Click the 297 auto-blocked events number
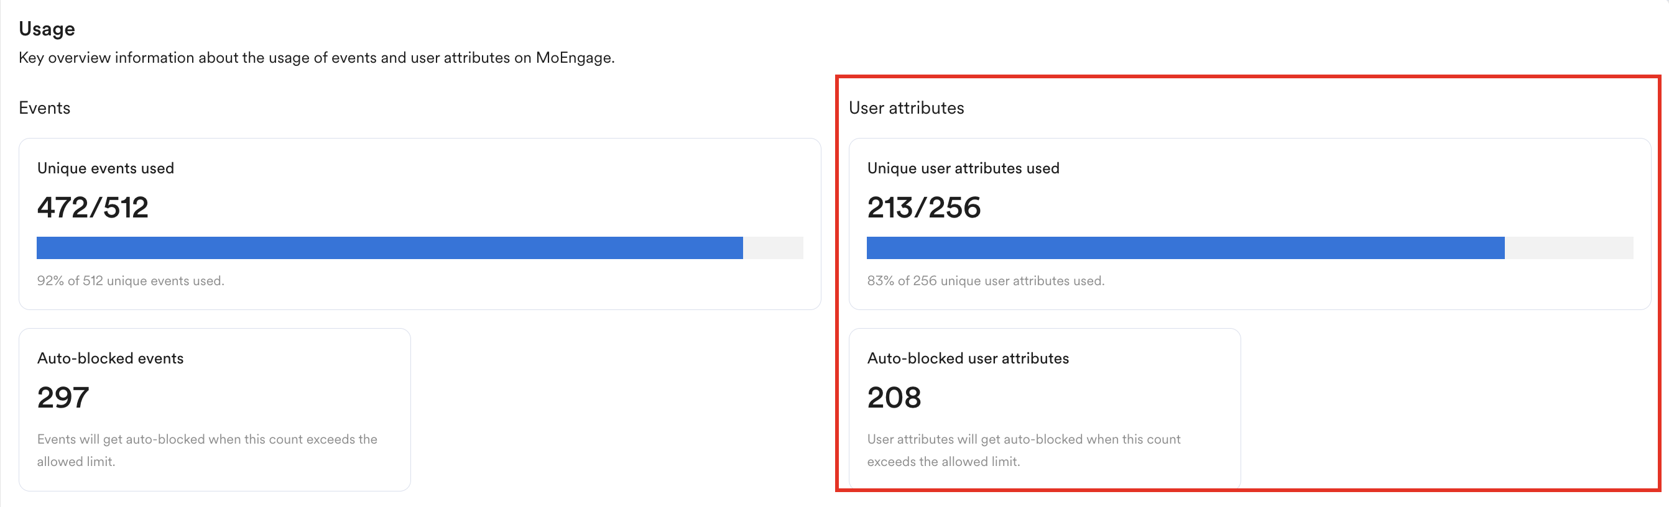Screen dimensions: 1669x507 [63, 398]
